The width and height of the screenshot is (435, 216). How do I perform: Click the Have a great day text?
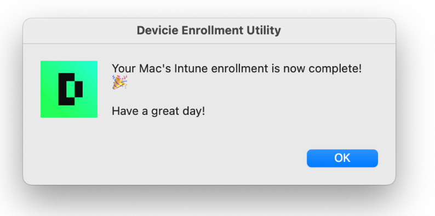(x=158, y=112)
